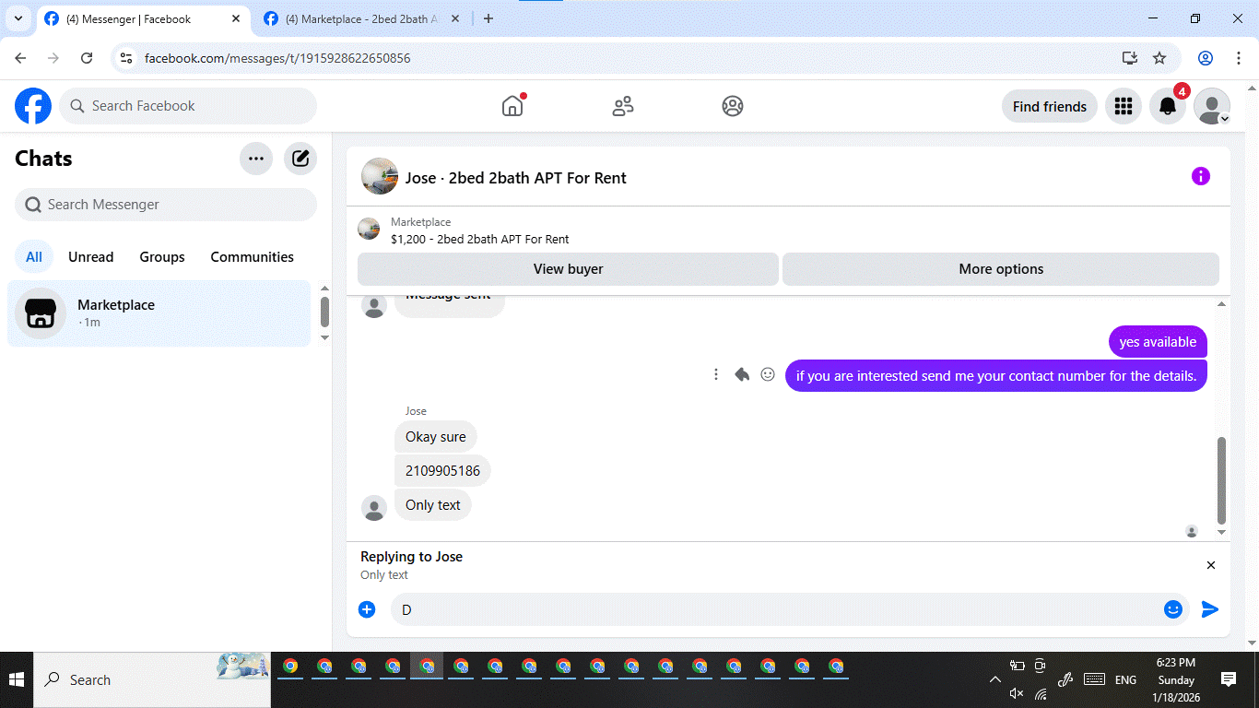
Task: Click the message text input box
Action: click(774, 609)
